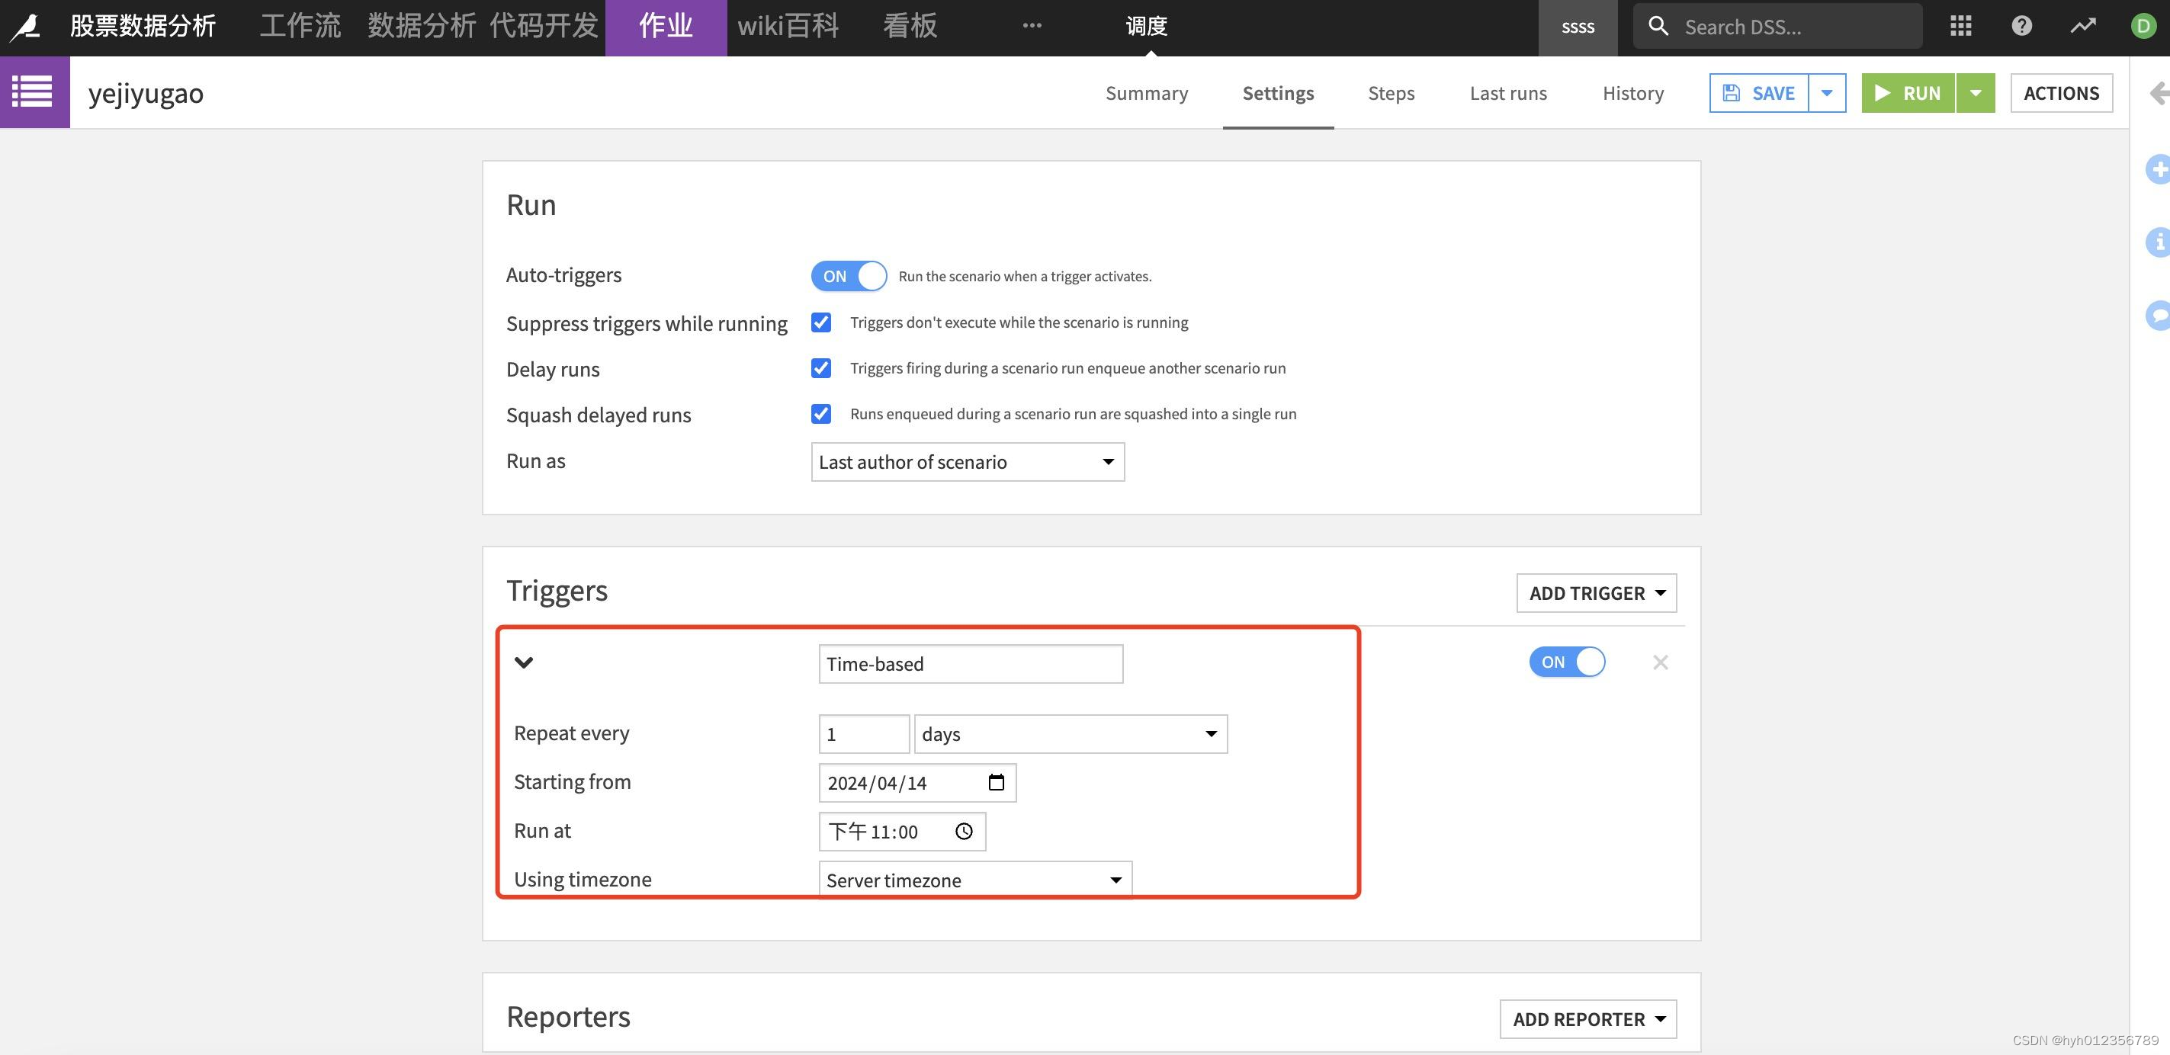2170x1055 pixels.
Task: Switch to the Steps tab
Action: coord(1391,93)
